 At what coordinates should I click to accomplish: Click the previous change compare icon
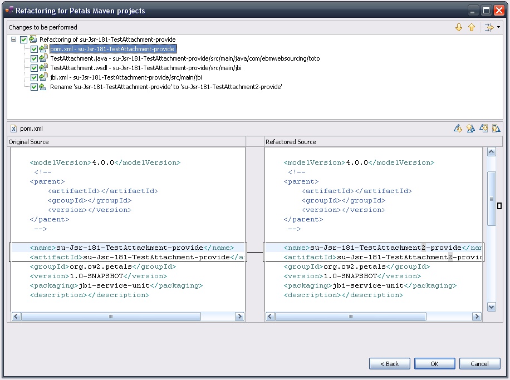pyautogui.click(x=496, y=129)
